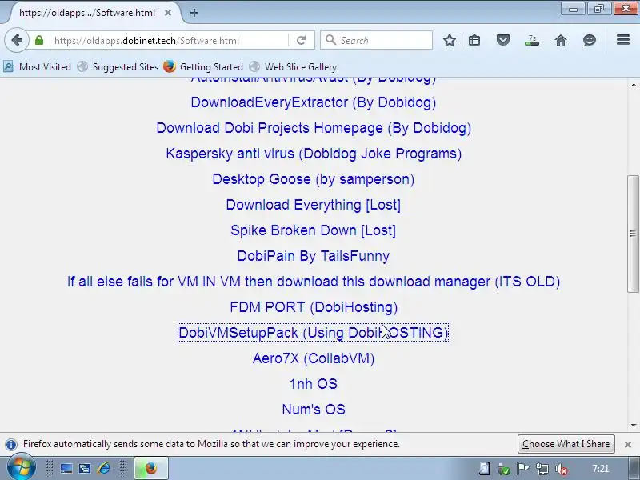Image resolution: width=640 pixels, height=480 pixels.
Task: Reload the page with the refresh icon
Action: [x=302, y=41]
